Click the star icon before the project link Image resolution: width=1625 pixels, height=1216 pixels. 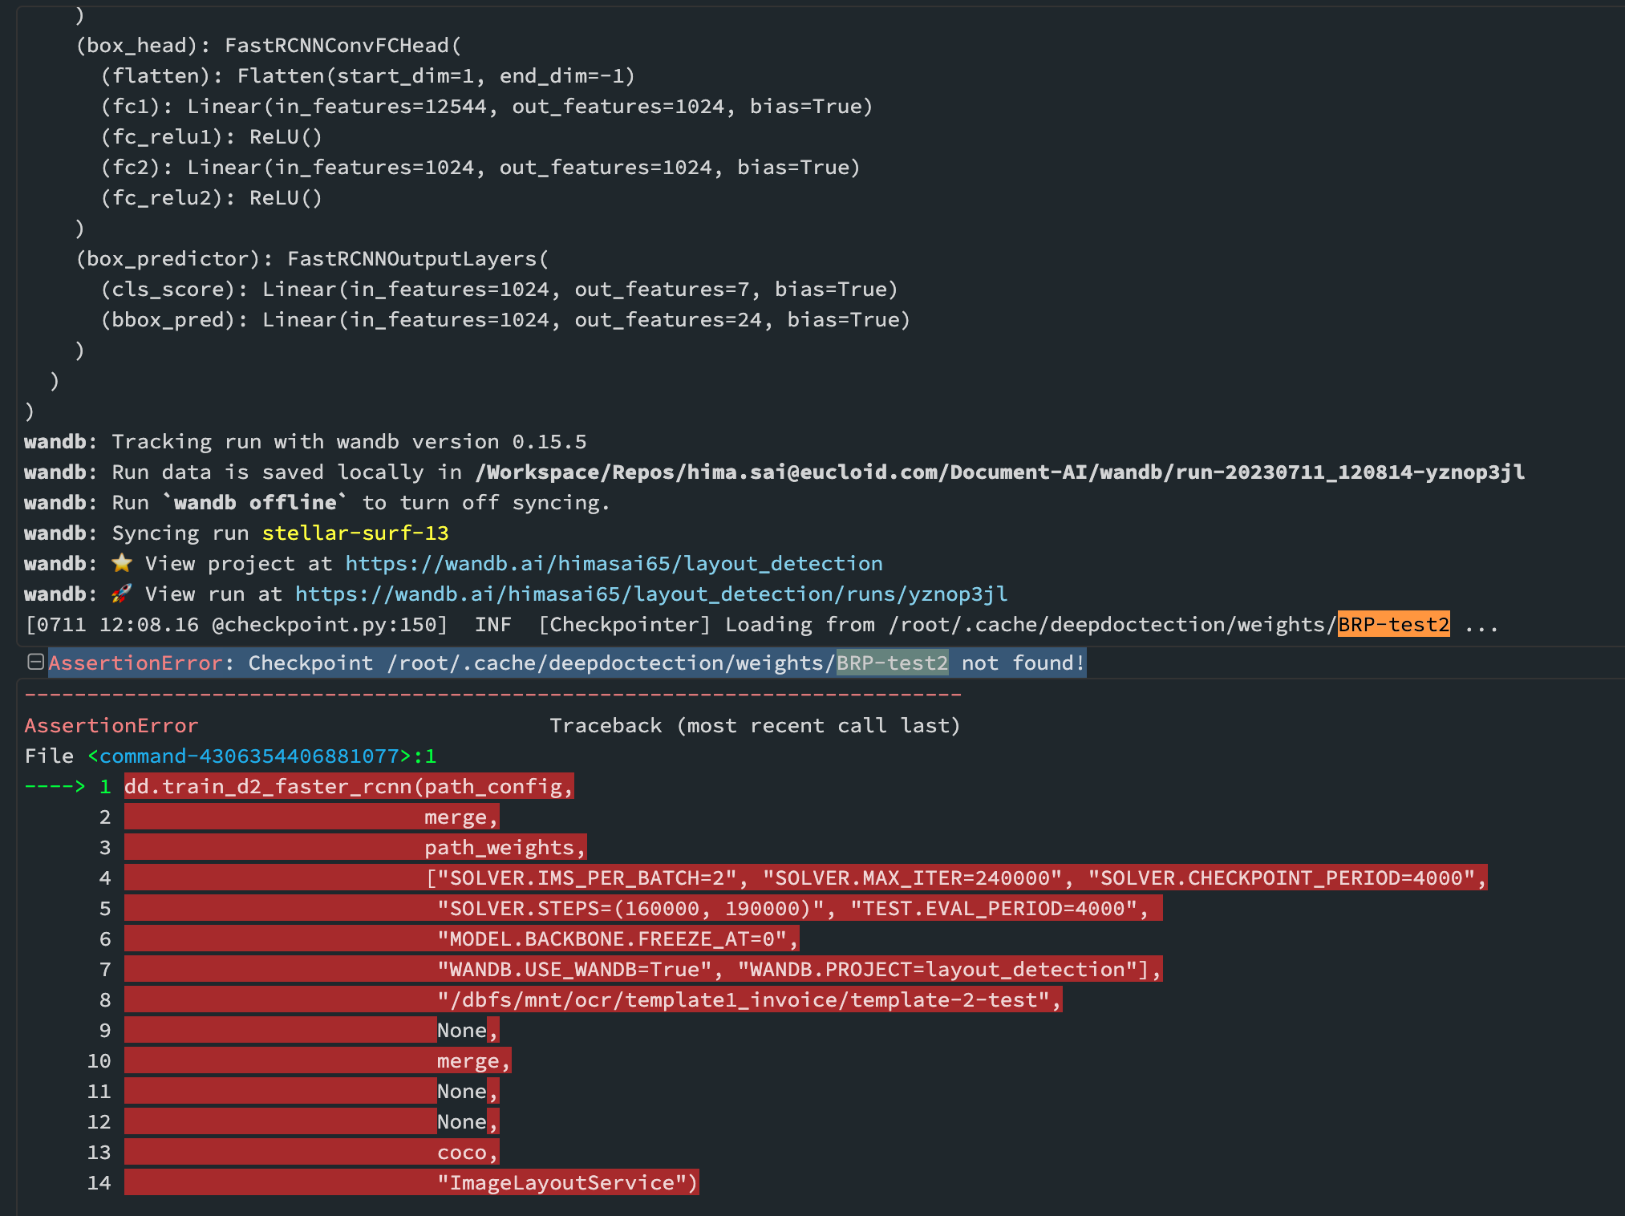click(x=122, y=563)
